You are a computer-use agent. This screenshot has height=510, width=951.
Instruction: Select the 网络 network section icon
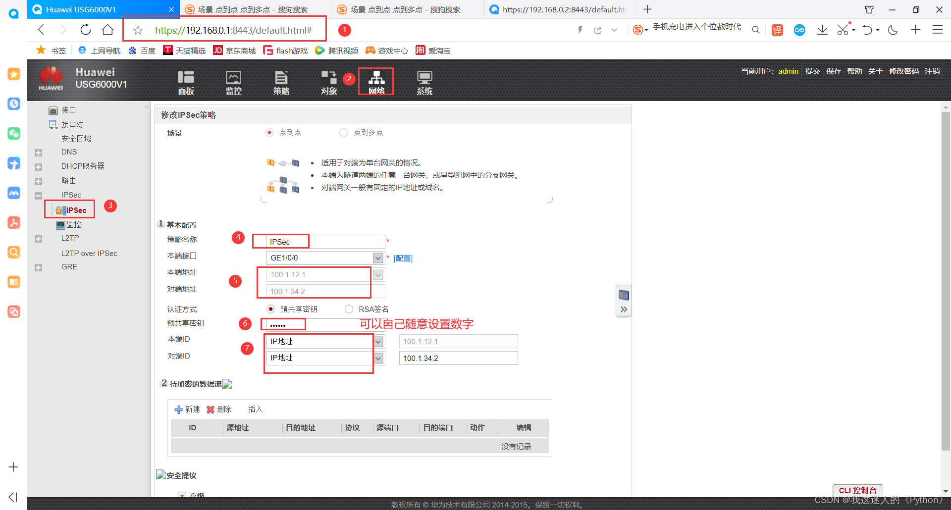[376, 81]
